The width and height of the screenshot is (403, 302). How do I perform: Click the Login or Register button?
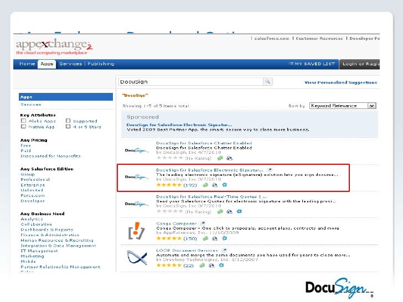[359, 64]
